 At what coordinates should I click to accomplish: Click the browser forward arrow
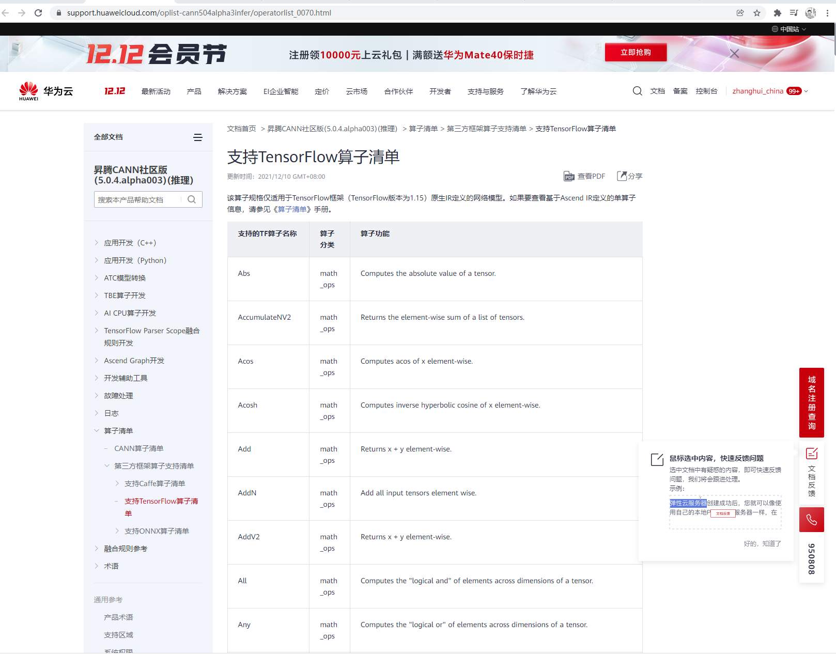tap(22, 13)
